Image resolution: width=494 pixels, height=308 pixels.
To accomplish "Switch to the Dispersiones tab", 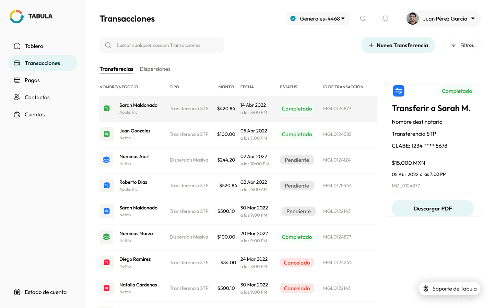I will [x=155, y=69].
